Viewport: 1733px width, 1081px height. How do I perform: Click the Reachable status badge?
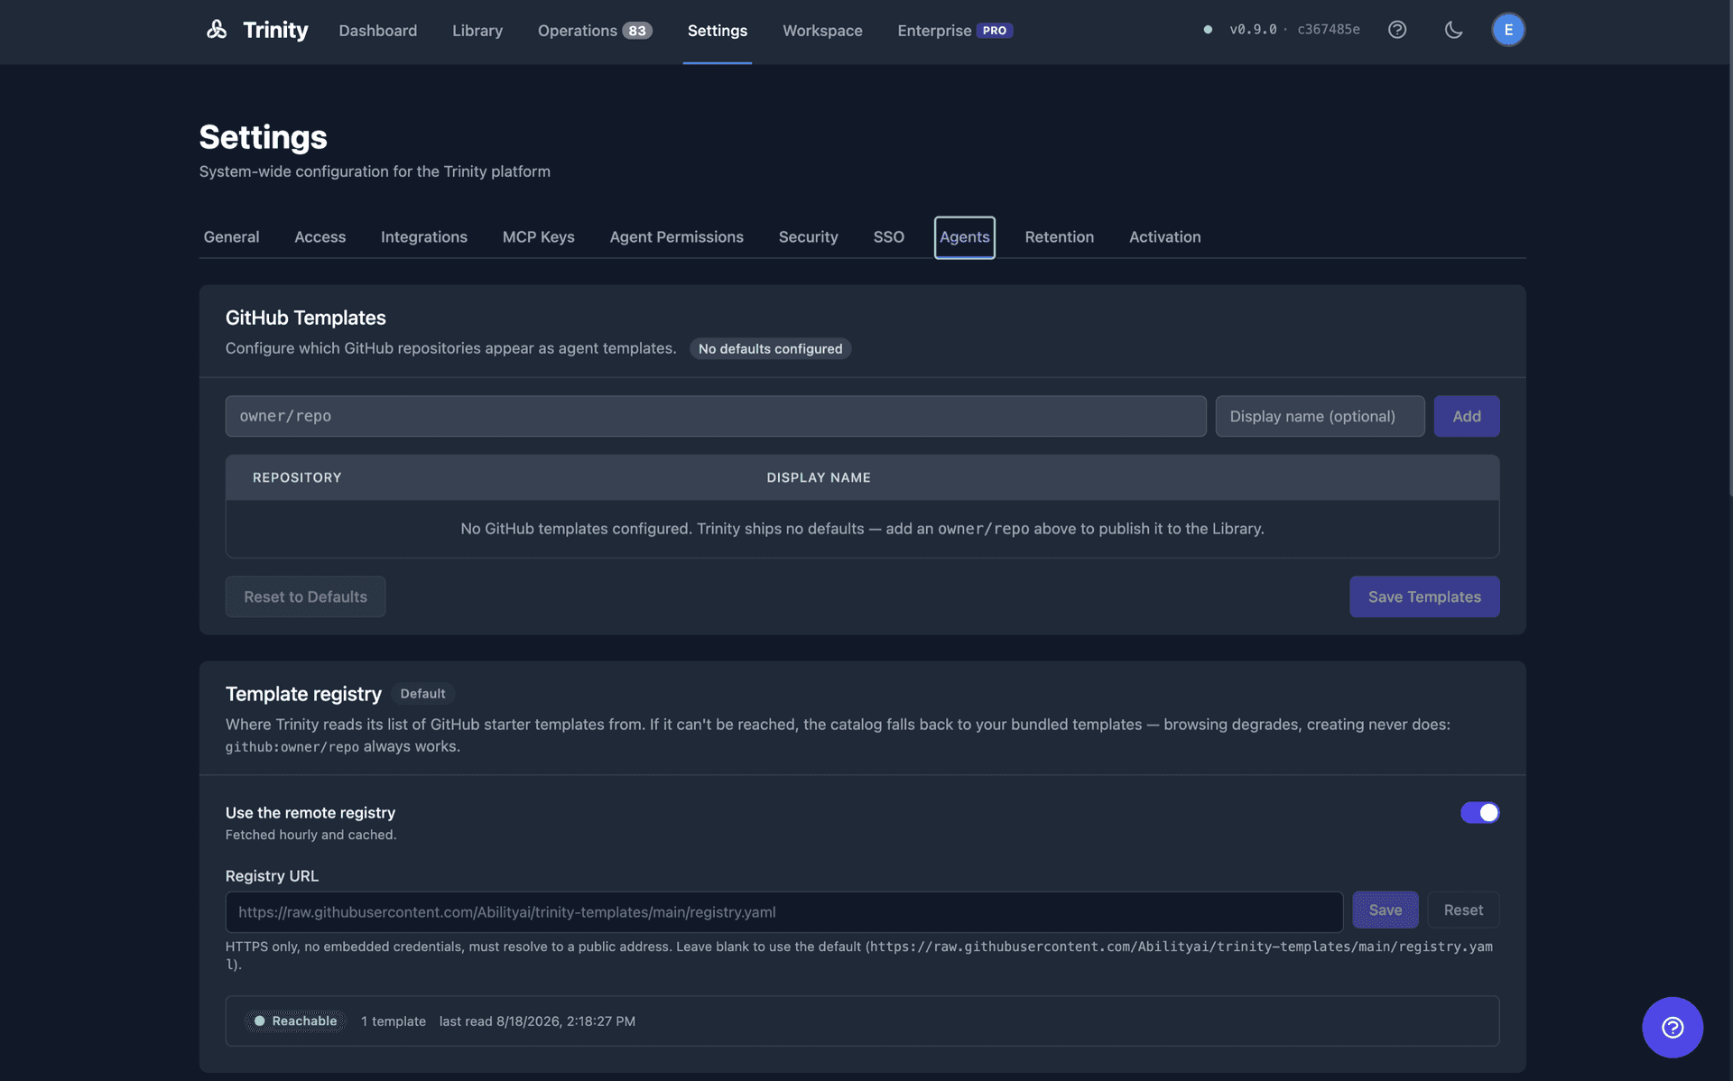coord(296,1021)
